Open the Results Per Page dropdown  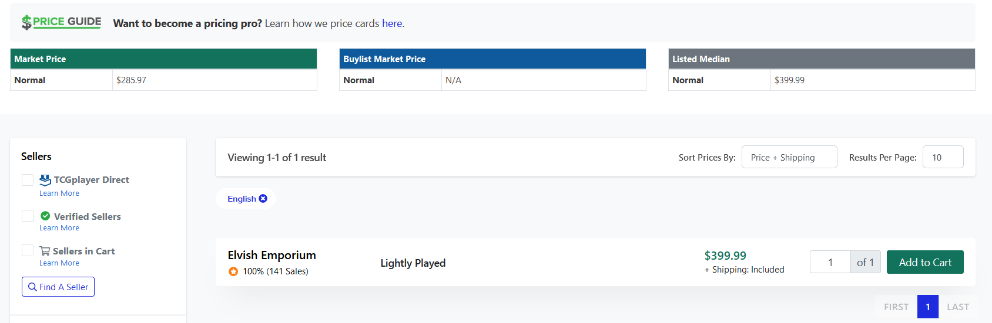[x=943, y=157]
